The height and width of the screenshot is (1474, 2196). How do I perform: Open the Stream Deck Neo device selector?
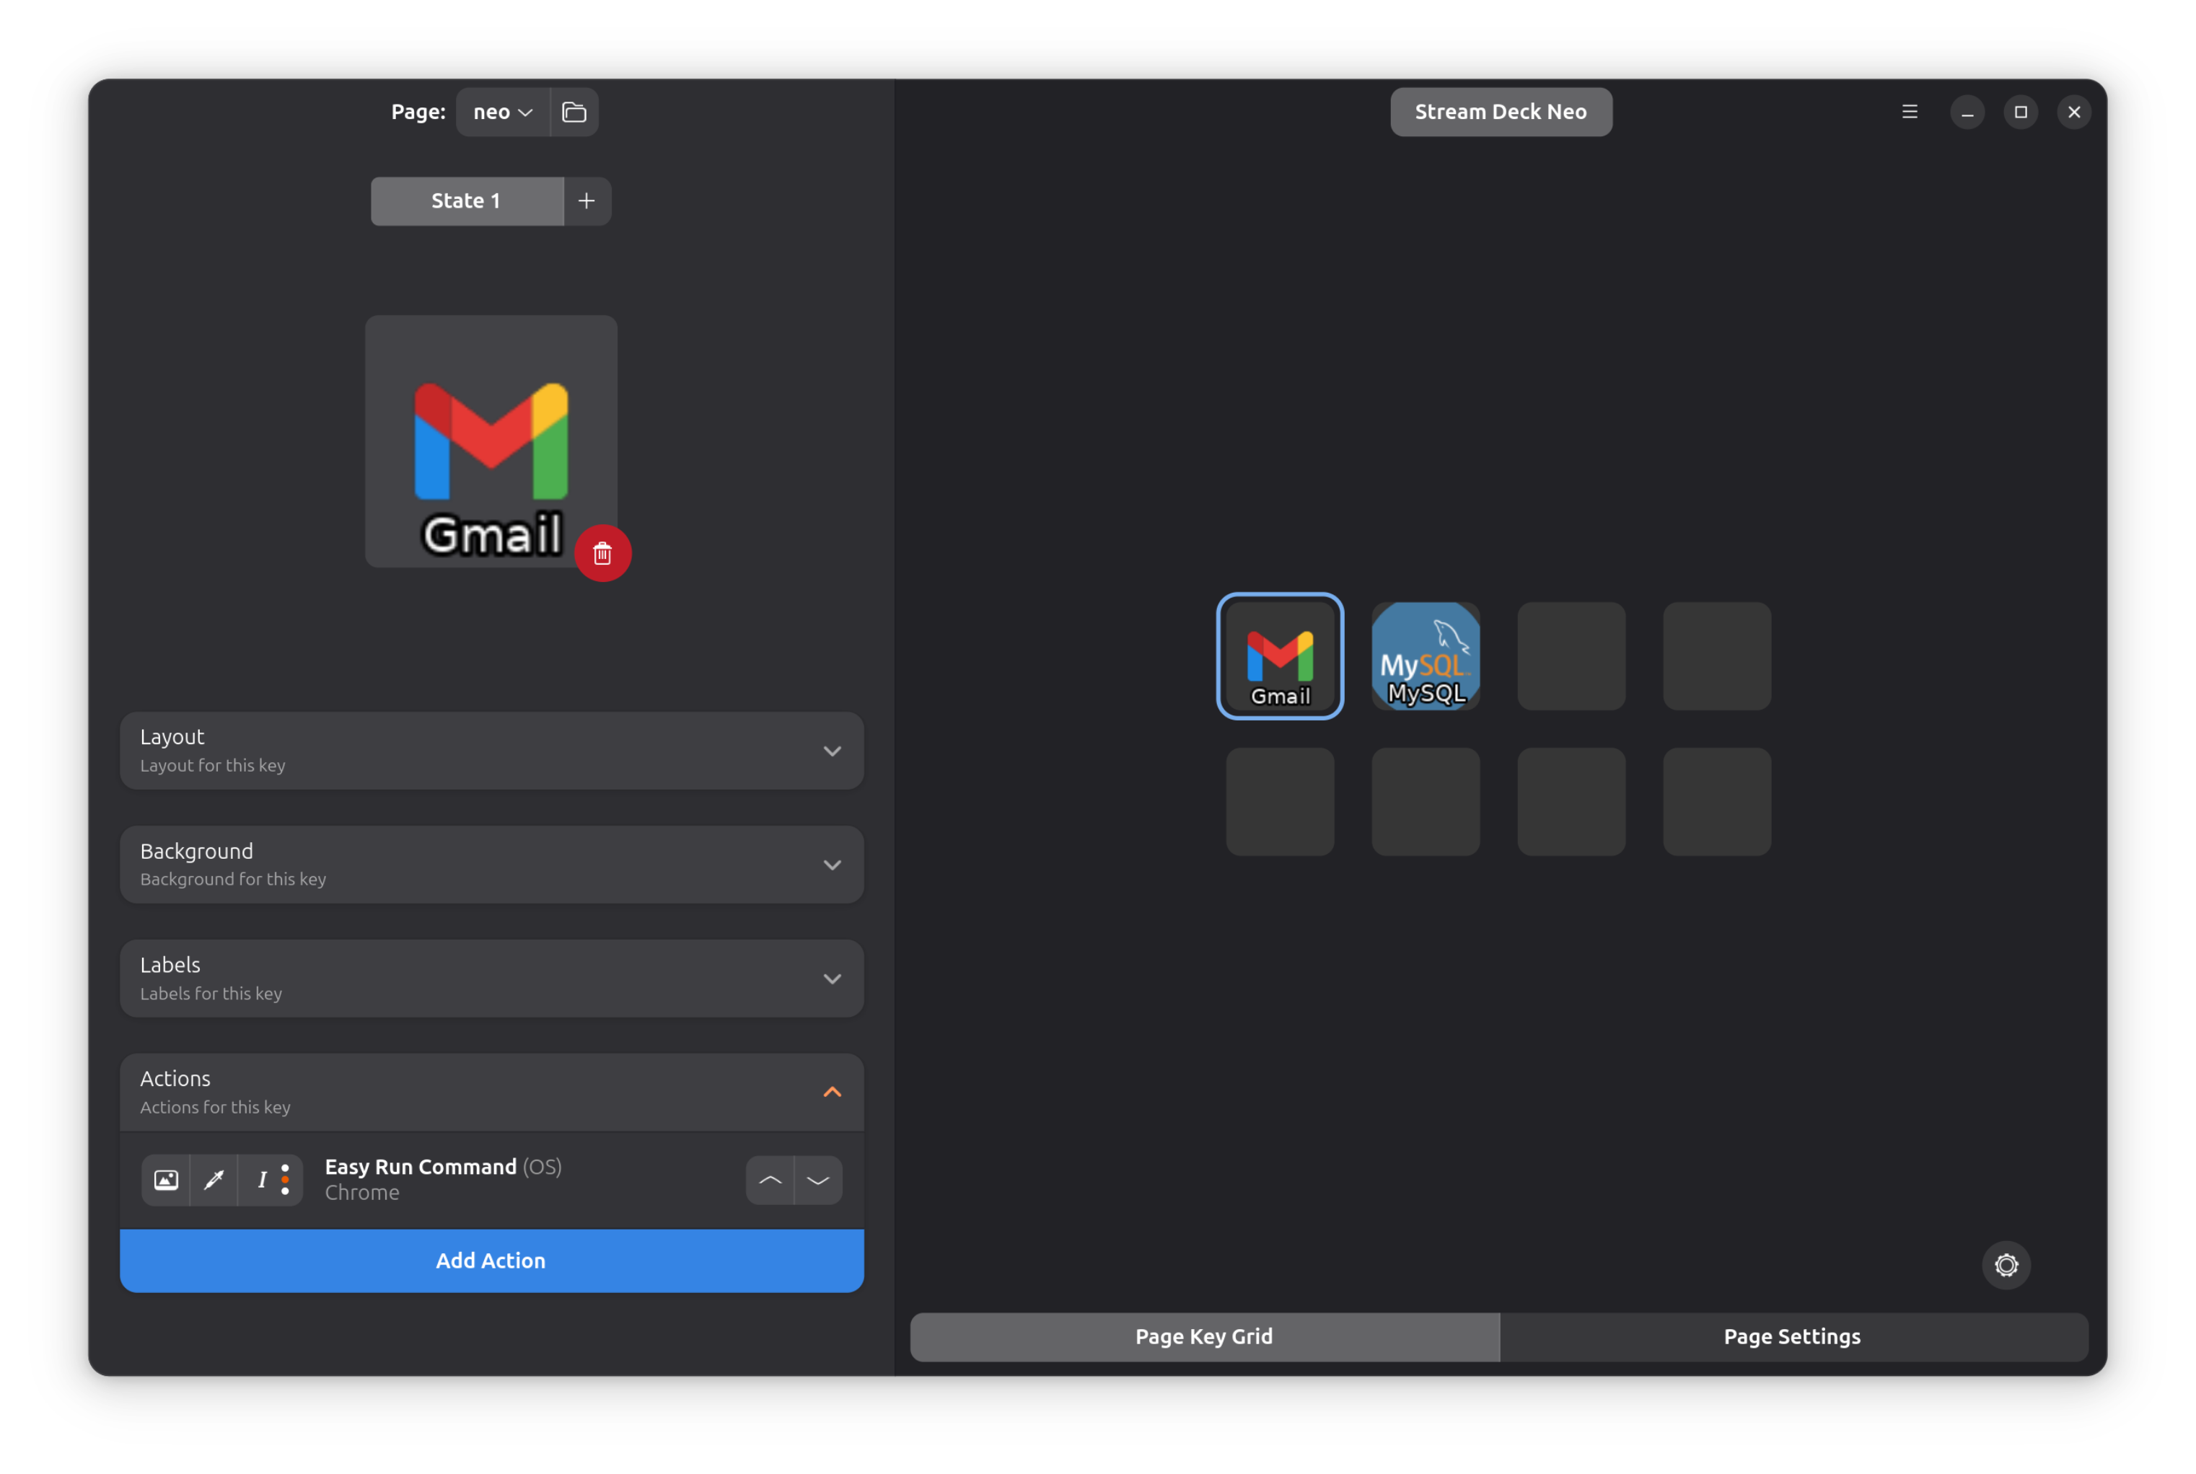pos(1501,112)
